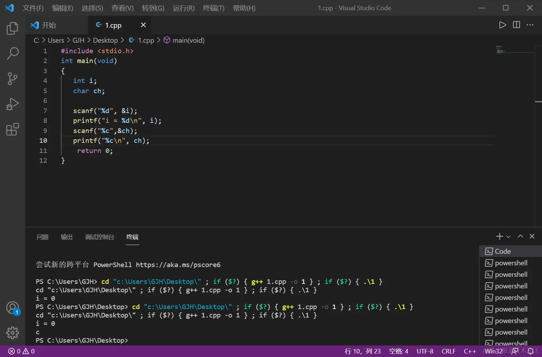Screen dimensions: 542x357
Task: Open the 终端(T) menu
Action: [214, 8]
